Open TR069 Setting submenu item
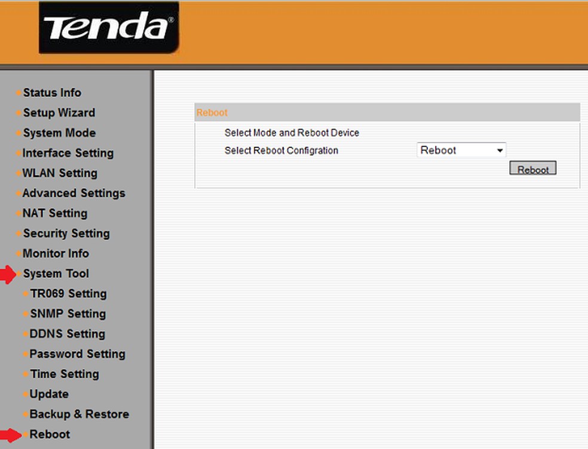588x449 pixels. coord(68,294)
